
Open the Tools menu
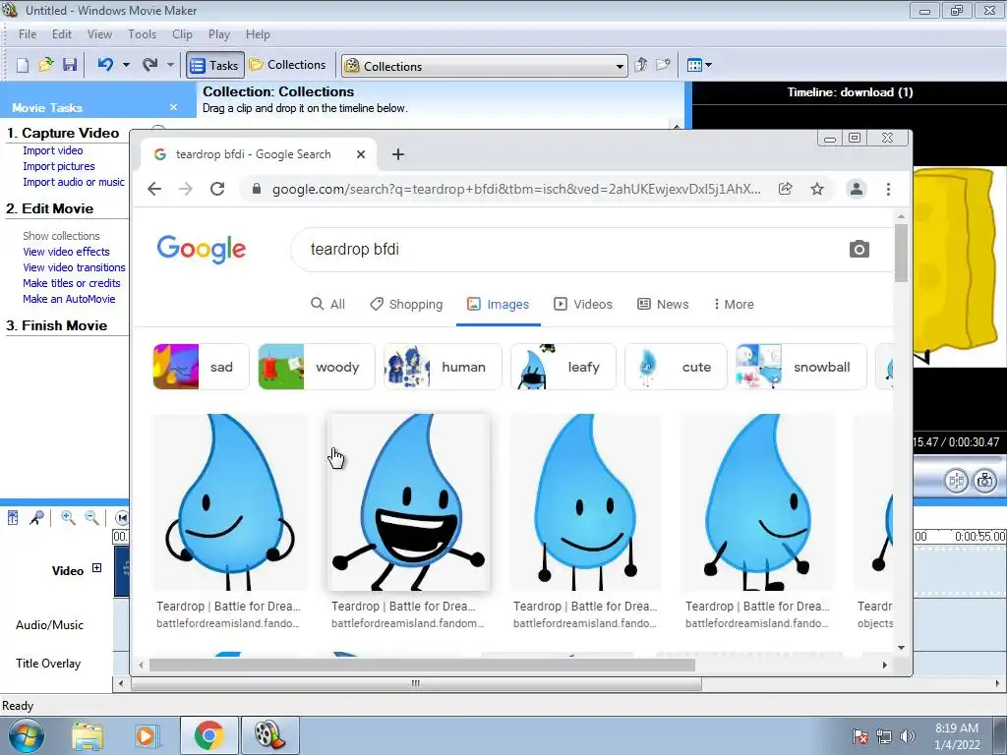pyautogui.click(x=142, y=34)
